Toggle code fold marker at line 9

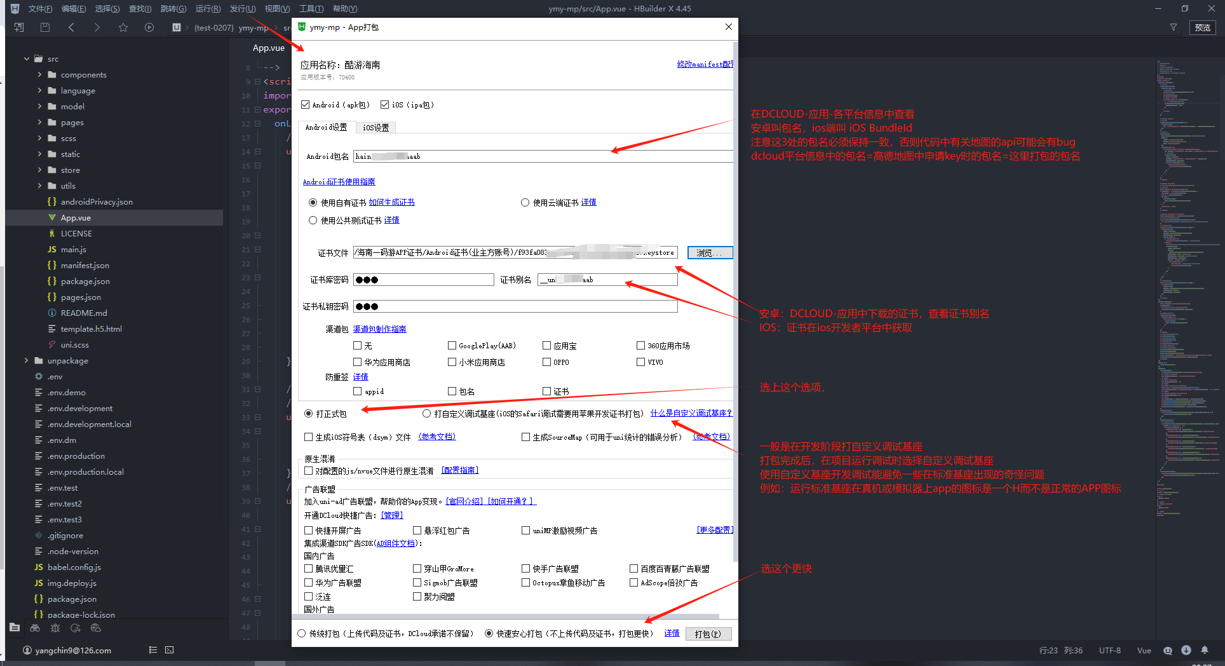pyautogui.click(x=258, y=81)
